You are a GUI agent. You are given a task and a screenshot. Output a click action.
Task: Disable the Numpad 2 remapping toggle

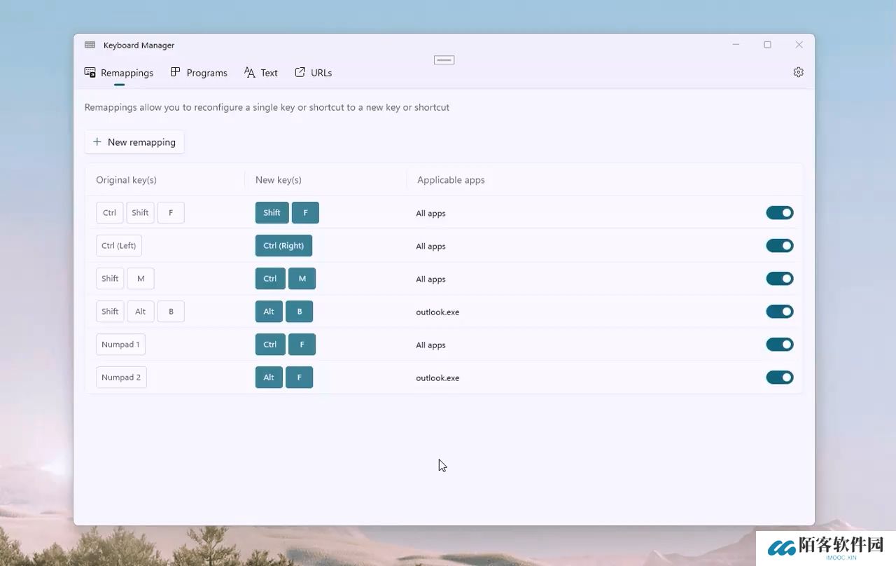pyautogui.click(x=779, y=377)
